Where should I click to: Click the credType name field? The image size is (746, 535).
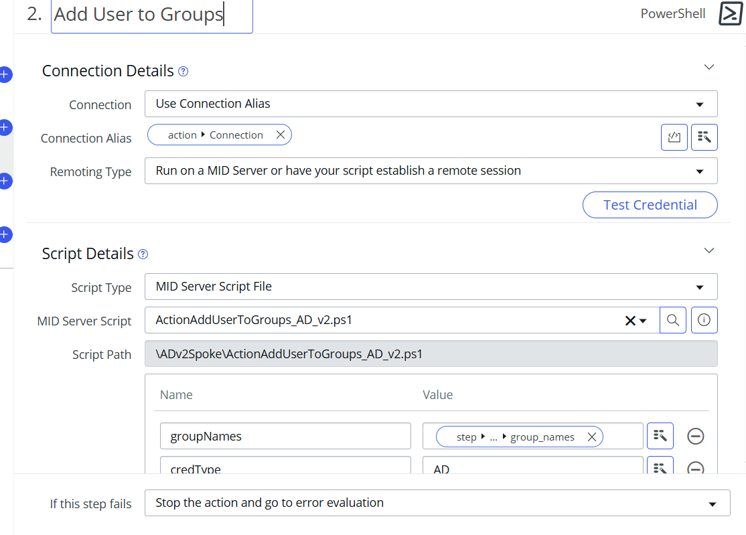pos(285,465)
